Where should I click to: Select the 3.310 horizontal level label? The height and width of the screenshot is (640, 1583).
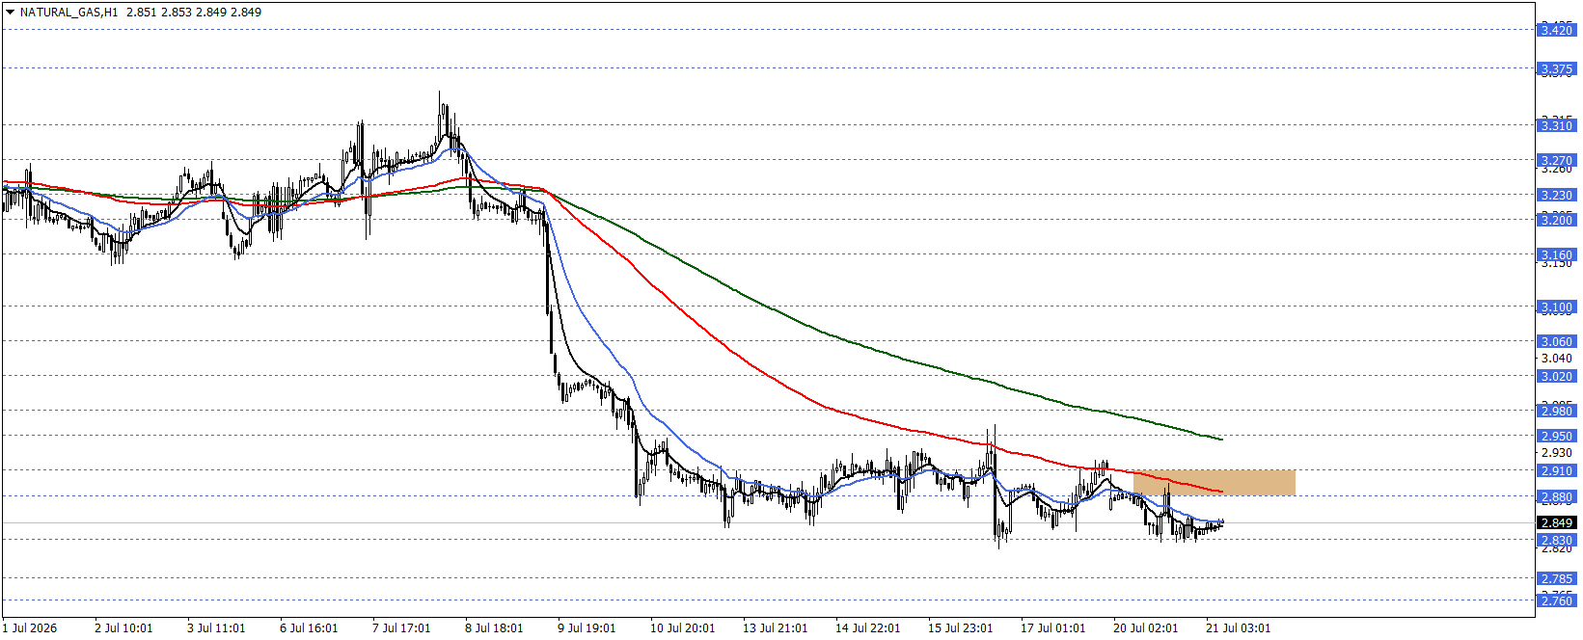pyautogui.click(x=1556, y=125)
